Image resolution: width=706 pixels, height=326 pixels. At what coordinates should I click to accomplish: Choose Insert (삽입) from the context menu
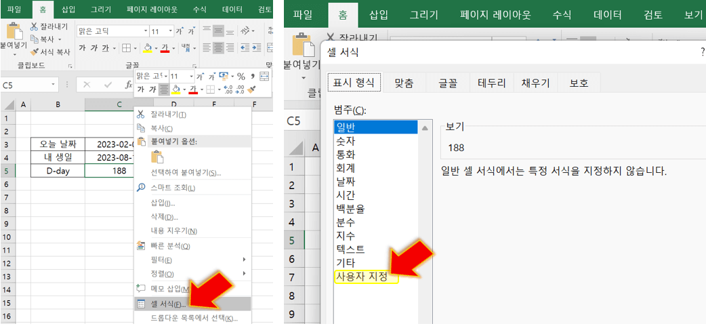[x=192, y=203]
